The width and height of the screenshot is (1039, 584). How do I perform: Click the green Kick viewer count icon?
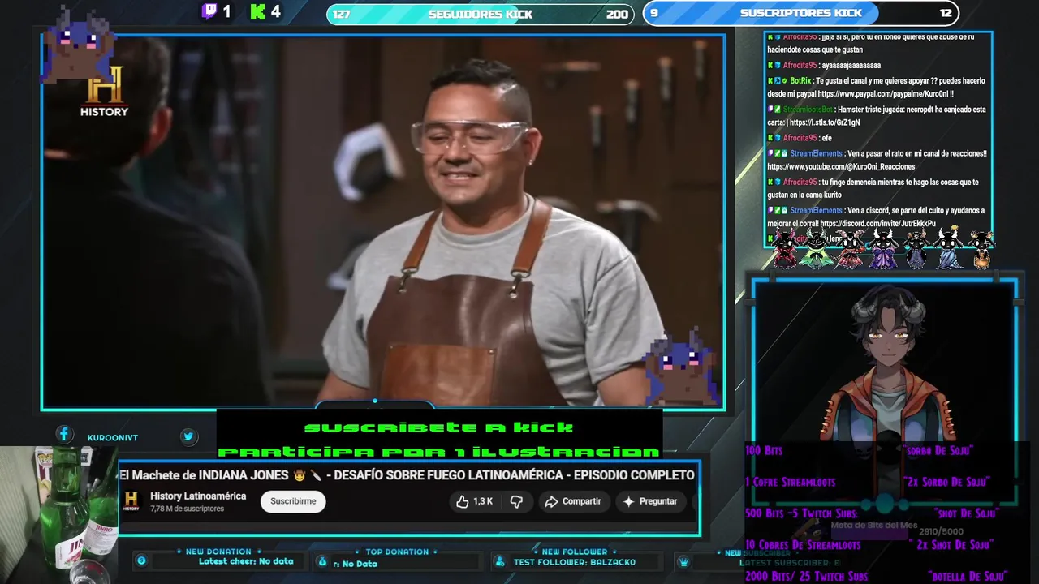258,11
